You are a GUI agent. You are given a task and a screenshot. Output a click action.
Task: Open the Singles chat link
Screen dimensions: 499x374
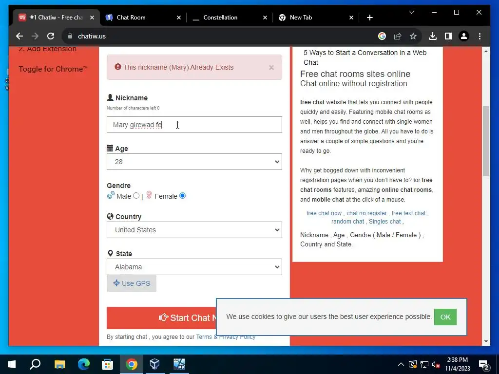(385, 222)
